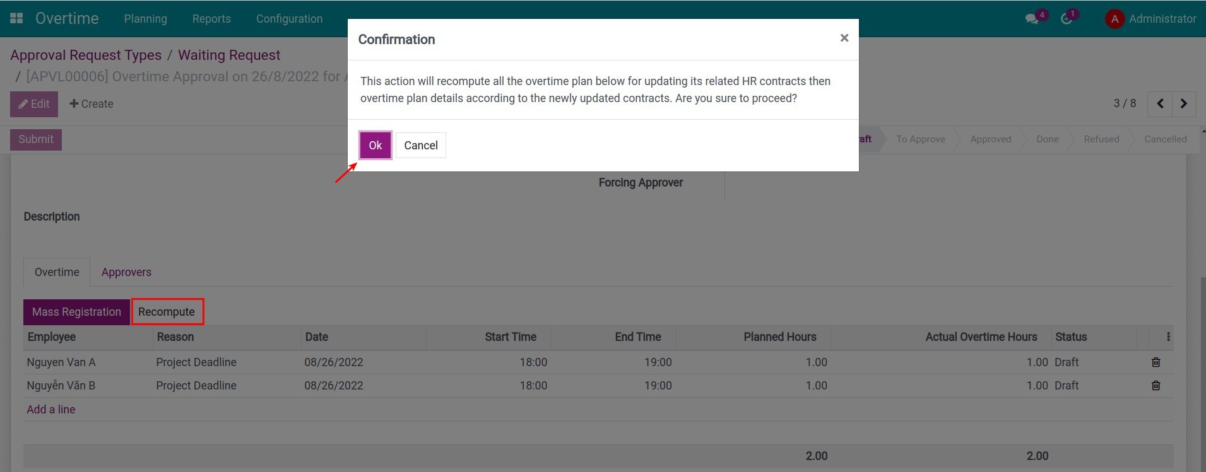The width and height of the screenshot is (1206, 472).
Task: Delete the Nguyễn Văn B overtime line
Action: [1156, 386]
